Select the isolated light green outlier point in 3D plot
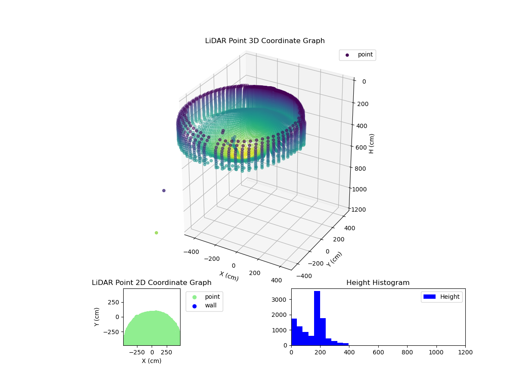This screenshot has width=517, height=388. [x=156, y=233]
